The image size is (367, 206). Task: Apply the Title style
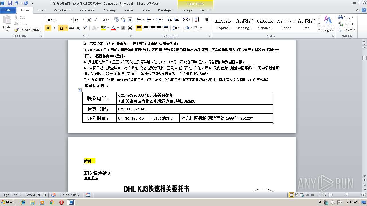[x=306, y=24]
